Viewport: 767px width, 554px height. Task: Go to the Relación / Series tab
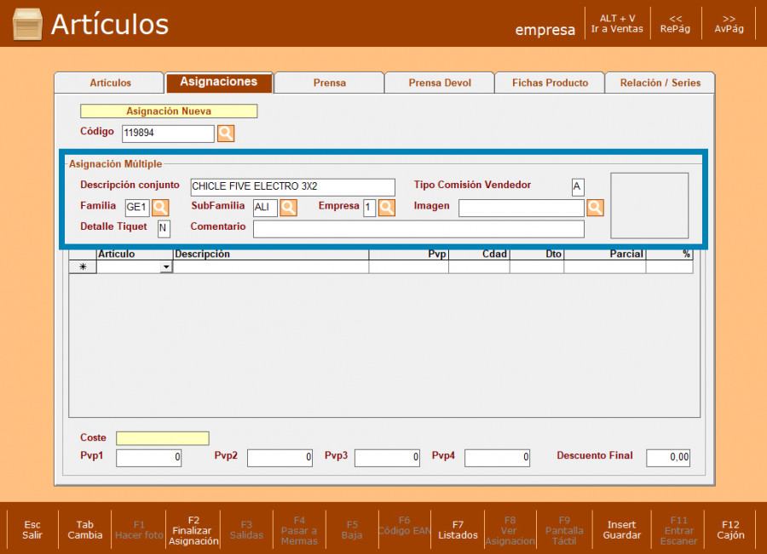[660, 83]
